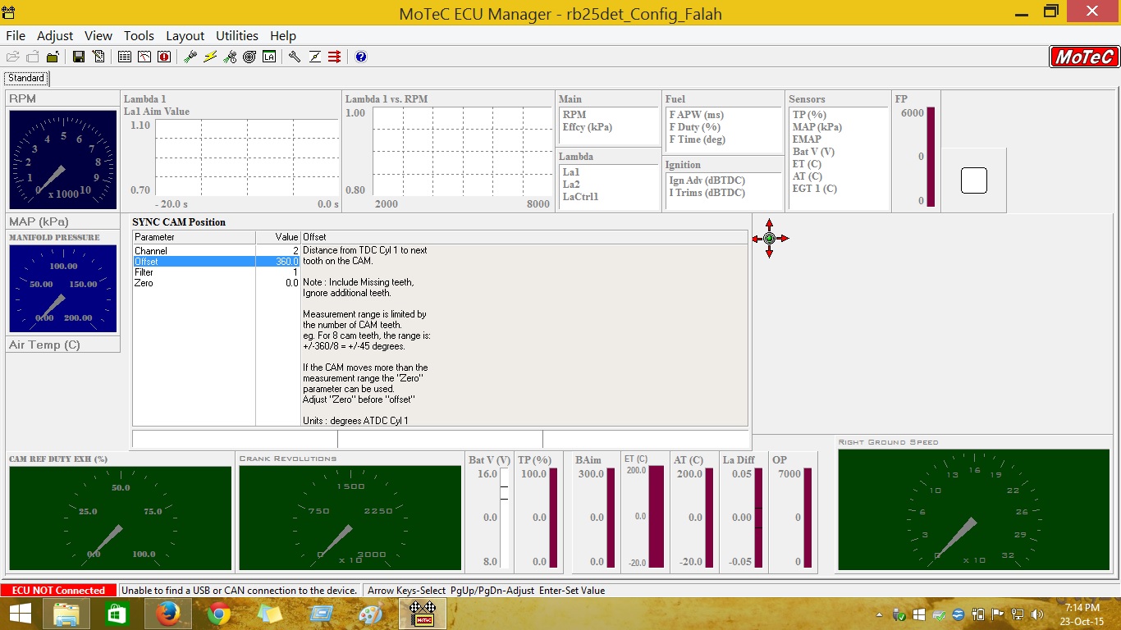Screen dimensions: 1121x630
Task: Click the red exclamation diagnostics icon
Action: [x=164, y=57]
